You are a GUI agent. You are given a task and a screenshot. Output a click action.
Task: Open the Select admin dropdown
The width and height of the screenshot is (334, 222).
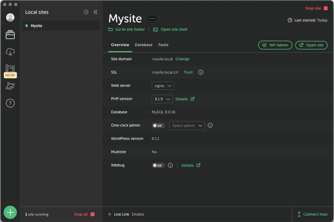coord(187,125)
